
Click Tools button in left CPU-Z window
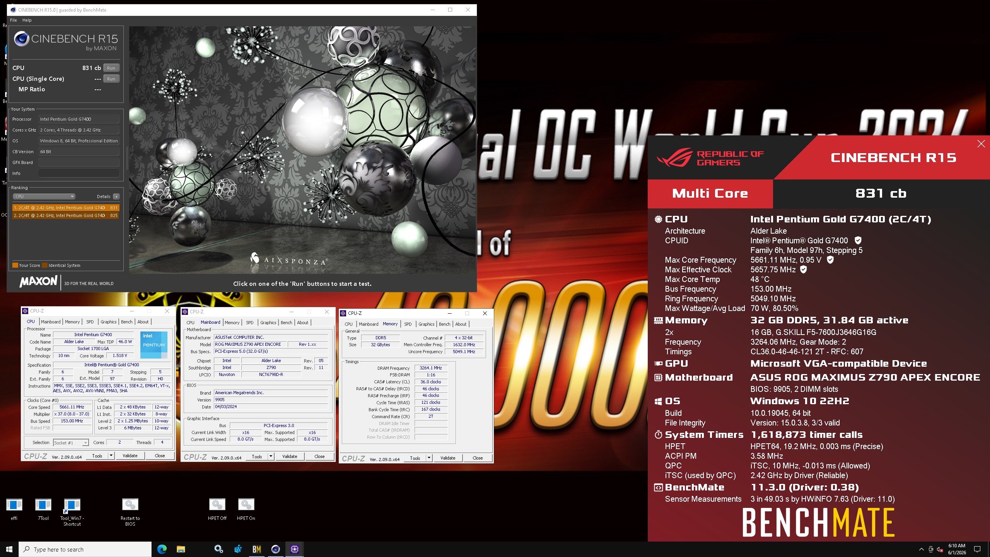click(x=97, y=456)
